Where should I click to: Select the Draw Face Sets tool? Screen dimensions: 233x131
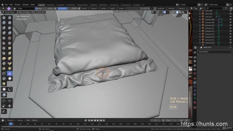4,84
